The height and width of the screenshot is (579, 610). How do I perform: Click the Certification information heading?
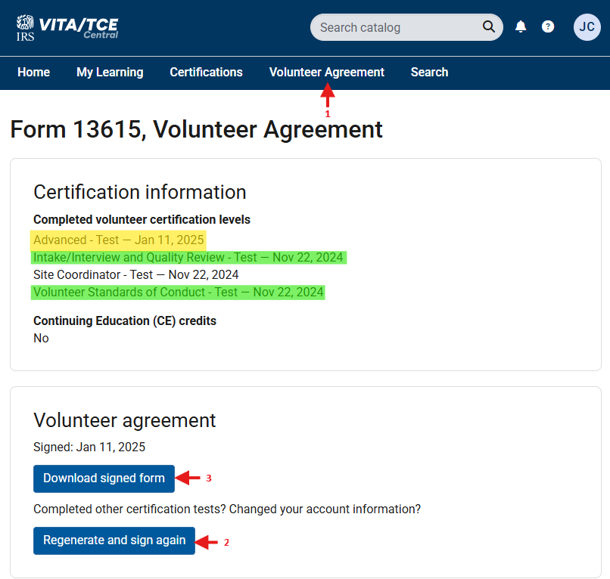[140, 192]
